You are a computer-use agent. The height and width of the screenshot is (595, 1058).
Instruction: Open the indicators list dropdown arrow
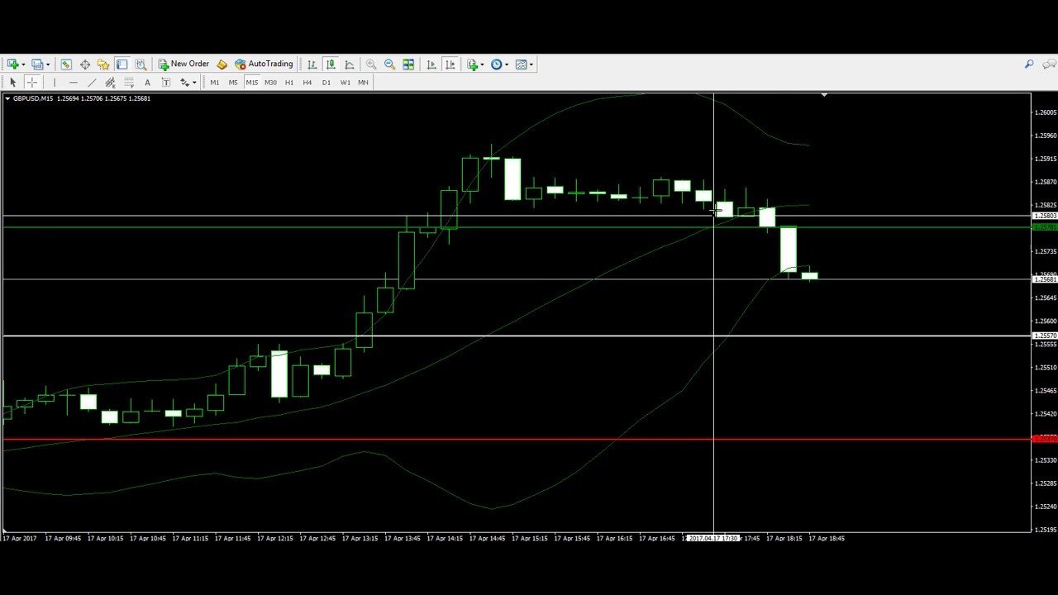click(482, 64)
